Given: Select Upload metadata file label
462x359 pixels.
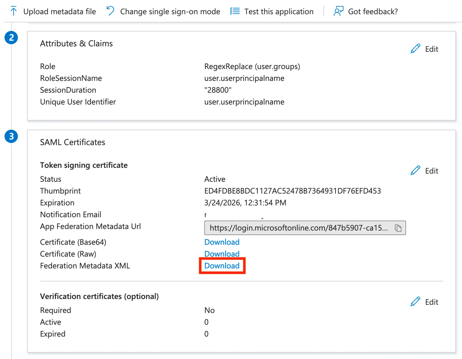Looking at the screenshot, I should 60,12.
